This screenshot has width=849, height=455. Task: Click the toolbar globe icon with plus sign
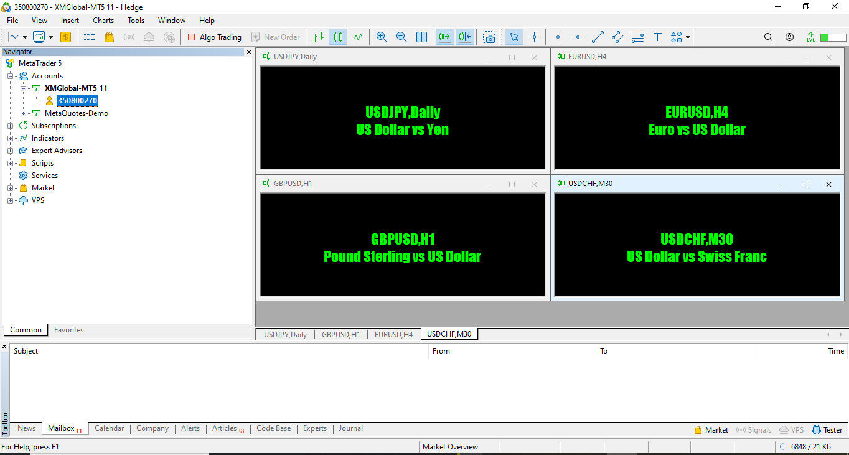tap(169, 37)
